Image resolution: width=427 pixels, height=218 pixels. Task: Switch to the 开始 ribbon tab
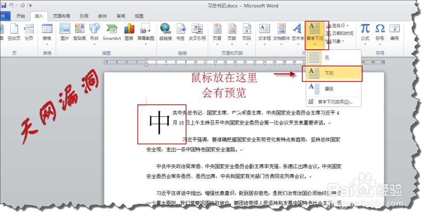point(20,16)
